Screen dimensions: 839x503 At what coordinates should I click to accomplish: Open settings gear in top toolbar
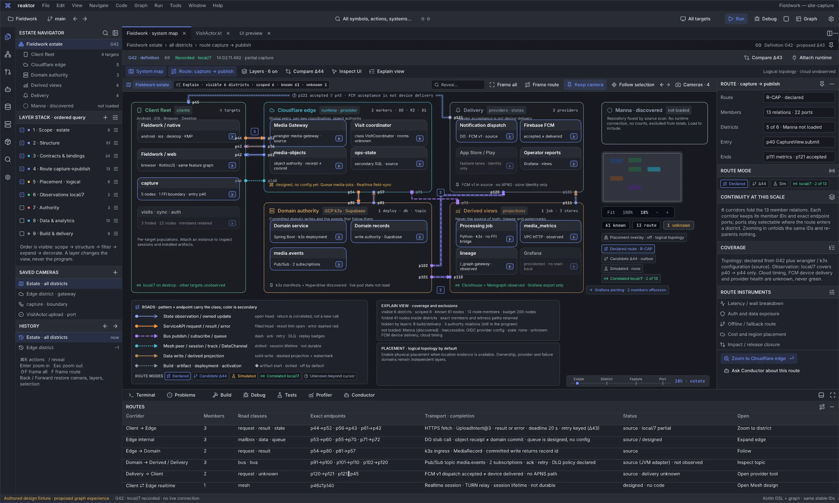pos(831,19)
